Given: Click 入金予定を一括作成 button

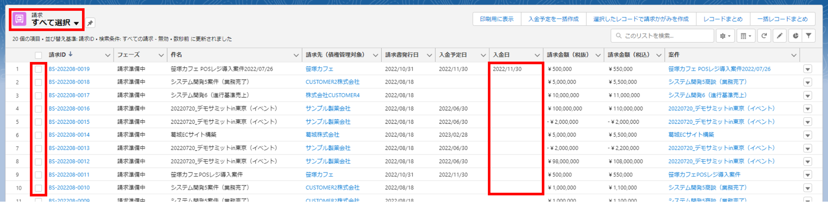Looking at the screenshot, I should [553, 19].
